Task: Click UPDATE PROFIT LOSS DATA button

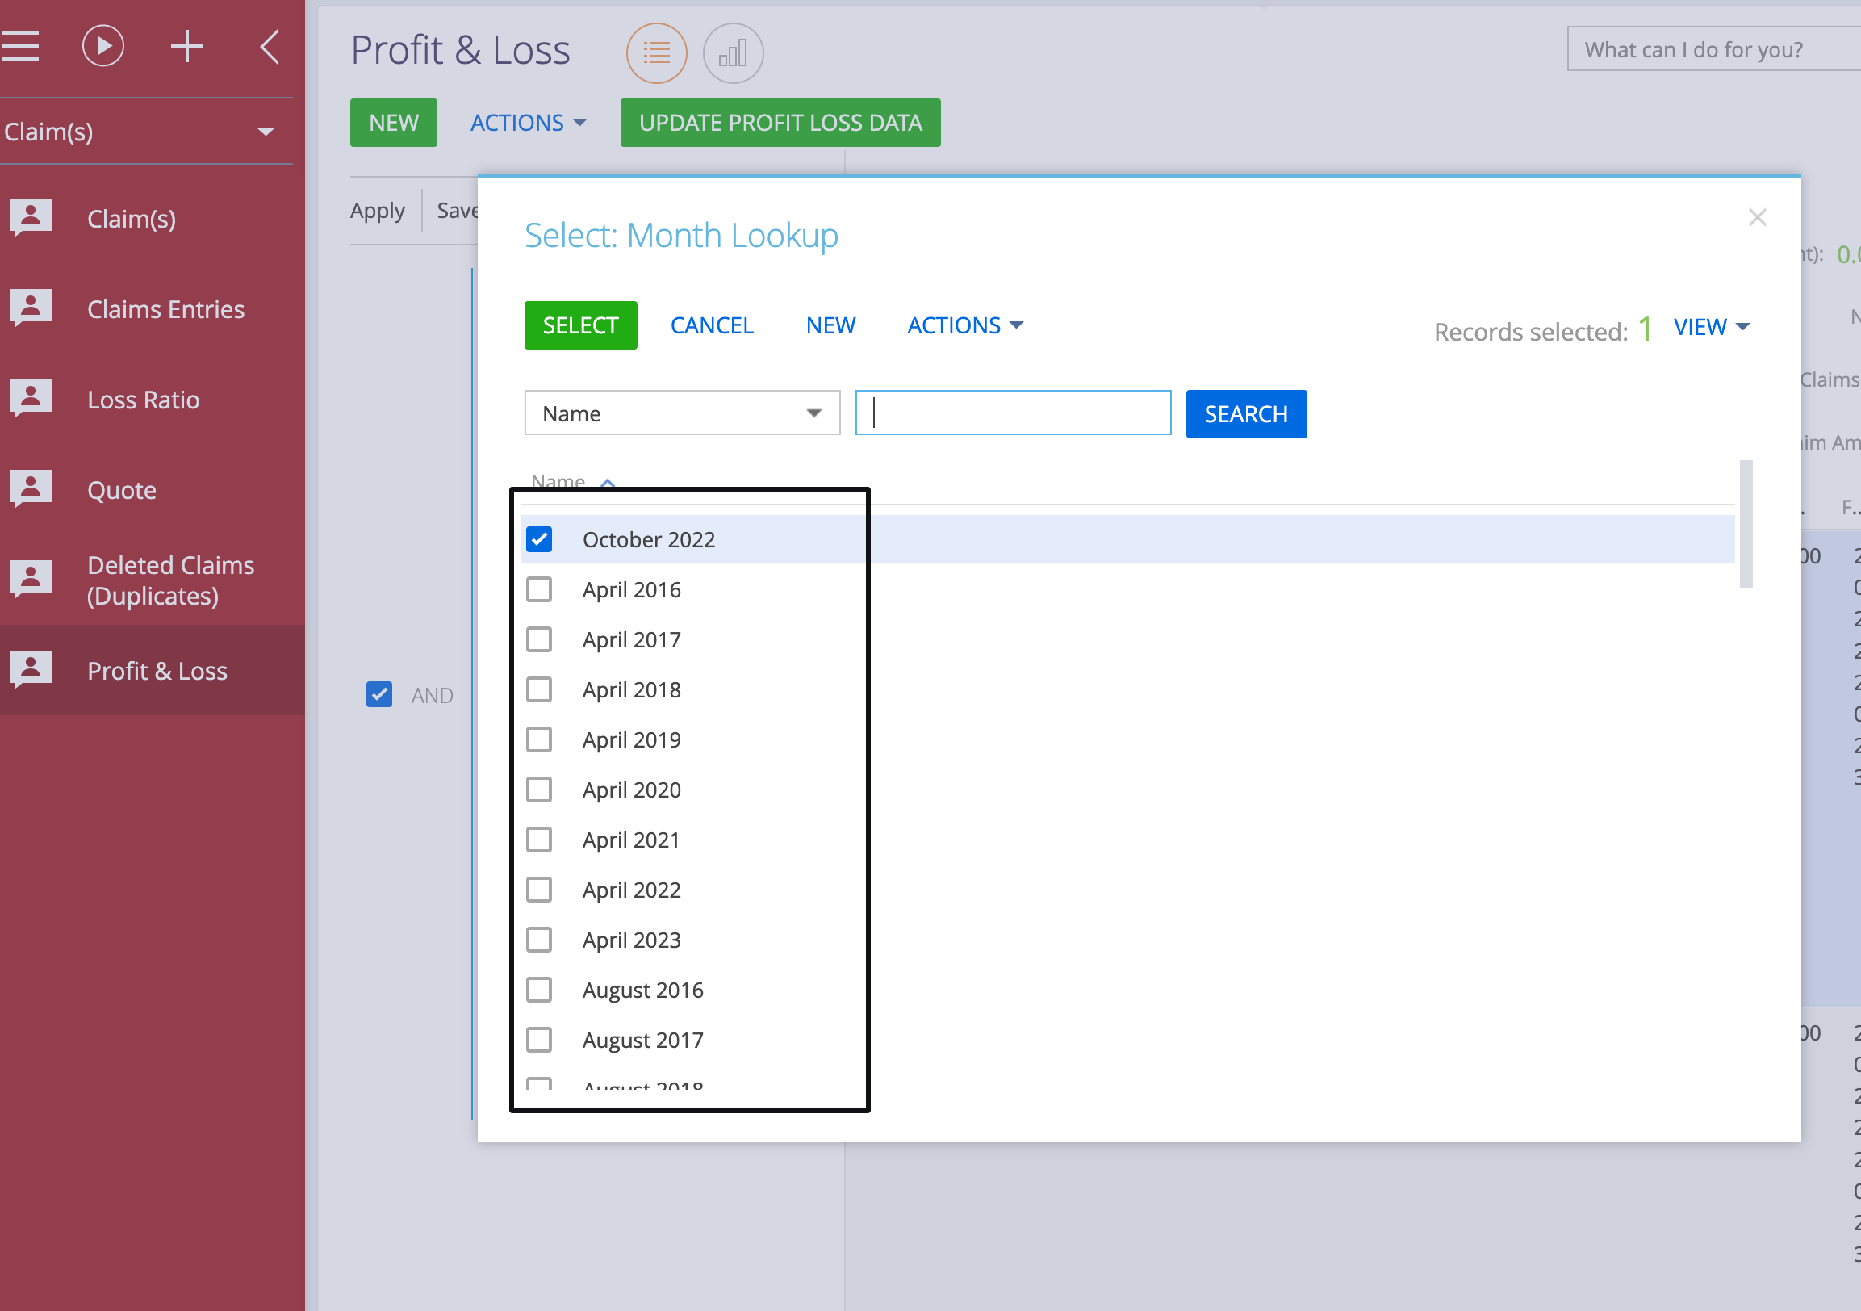Action: pyautogui.click(x=780, y=123)
